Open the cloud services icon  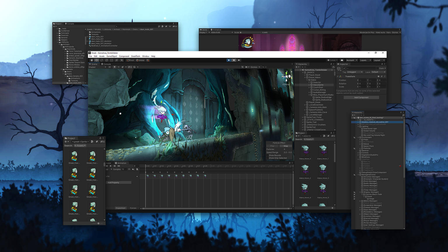coord(342,60)
